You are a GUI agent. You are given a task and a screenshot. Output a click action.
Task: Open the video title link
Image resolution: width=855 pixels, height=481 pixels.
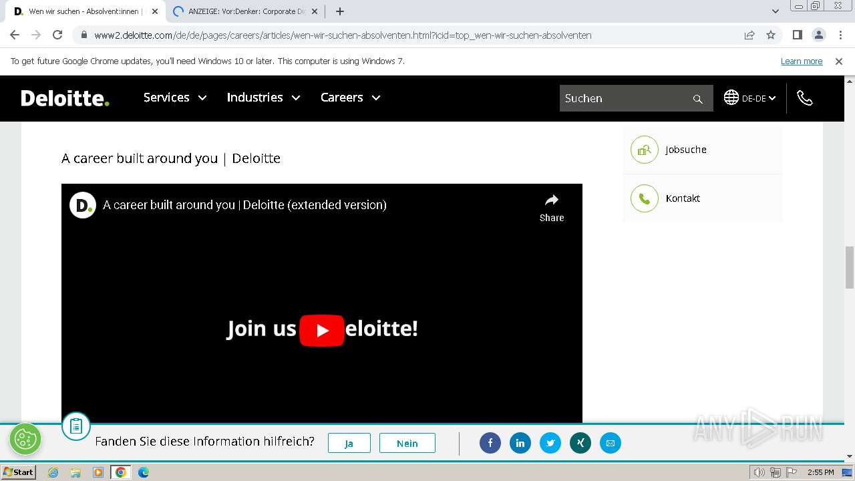[244, 205]
